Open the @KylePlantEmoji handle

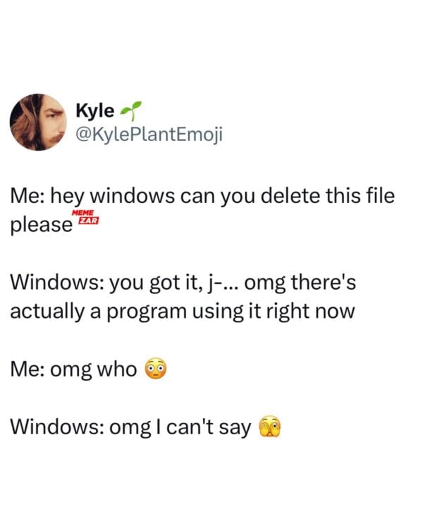click(149, 135)
